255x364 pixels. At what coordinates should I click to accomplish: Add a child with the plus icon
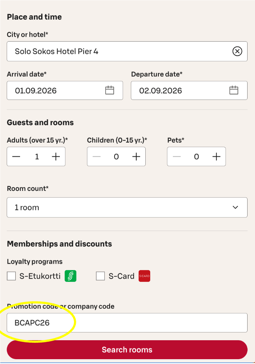(136, 157)
